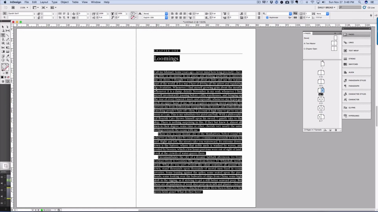Open the zoom level 150% dropdown
The height and width of the screenshot is (212, 378).
[27, 7]
